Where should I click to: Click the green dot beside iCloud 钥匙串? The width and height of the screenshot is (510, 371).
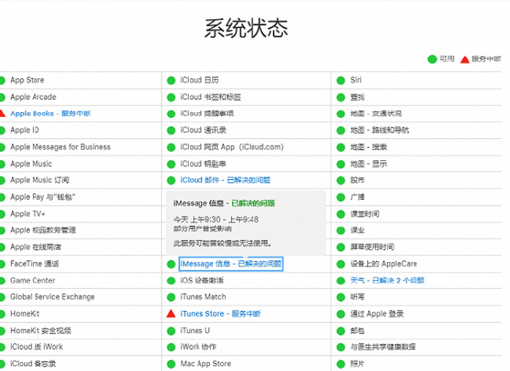[x=171, y=164]
